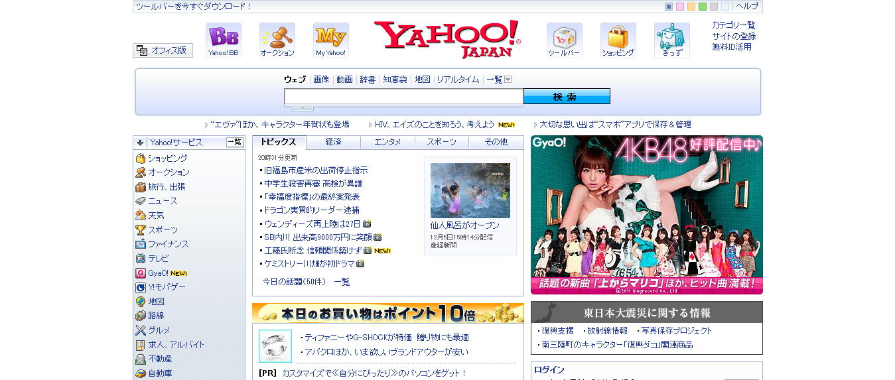The width and height of the screenshot is (895, 380).
Task: Expand the 一覧 dropdown in search tabs
Action: coord(508,80)
